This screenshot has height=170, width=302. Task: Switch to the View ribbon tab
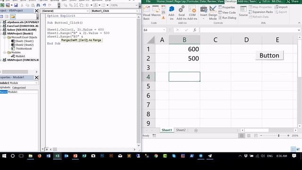tap(220, 1)
